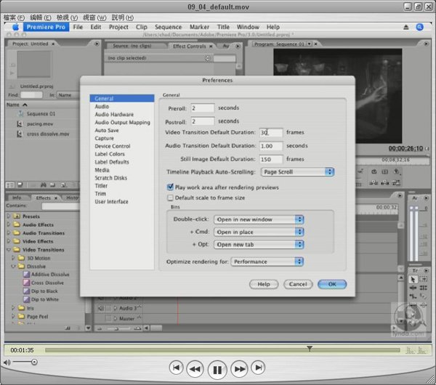Open the Sequence menu
This screenshot has width=436, height=385.
[169, 27]
